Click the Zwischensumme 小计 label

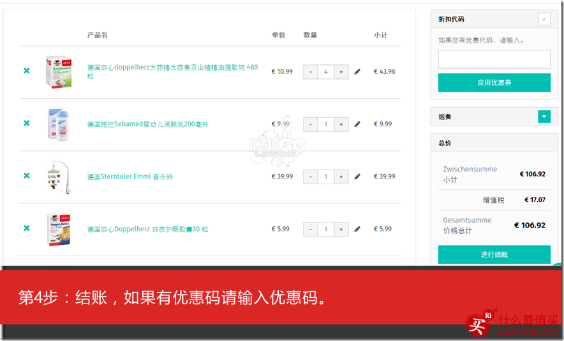470,174
